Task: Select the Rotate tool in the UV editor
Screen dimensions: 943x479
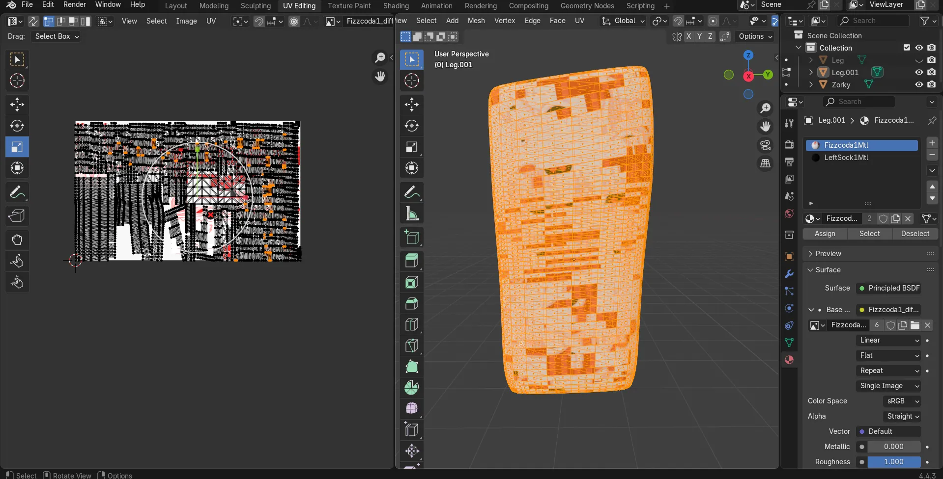Action: click(17, 126)
